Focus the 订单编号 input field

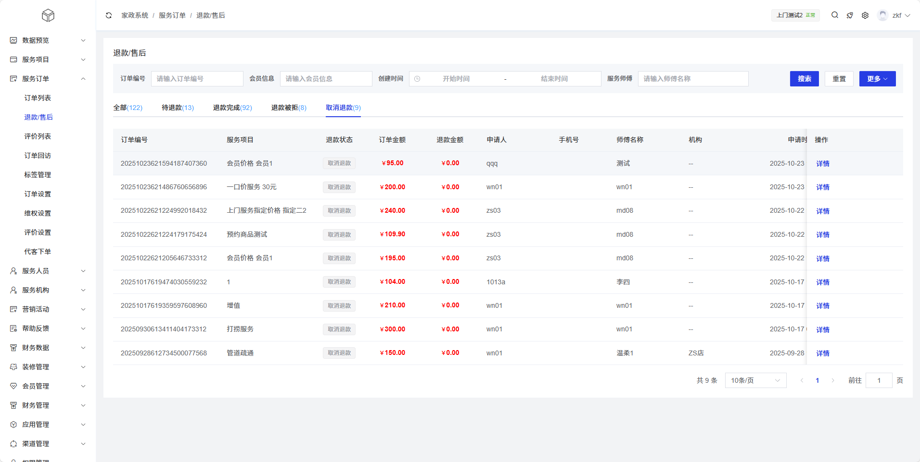(x=197, y=79)
